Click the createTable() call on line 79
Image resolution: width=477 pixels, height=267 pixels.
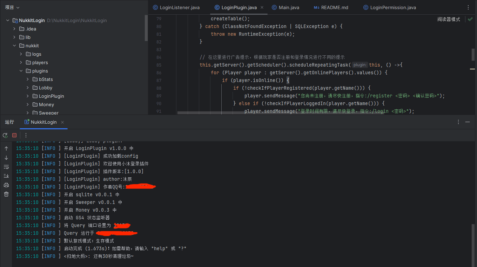pos(230,19)
